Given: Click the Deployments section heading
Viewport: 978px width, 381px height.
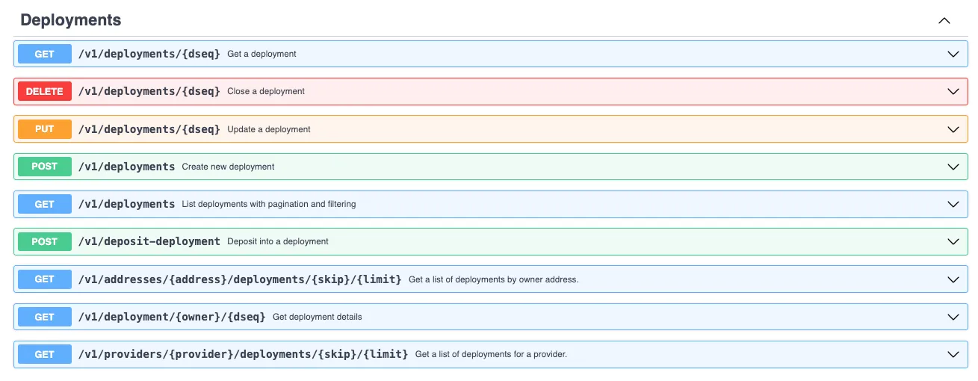Looking at the screenshot, I should point(71,20).
